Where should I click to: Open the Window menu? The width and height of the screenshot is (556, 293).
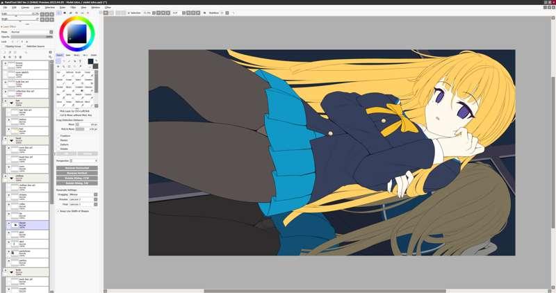[x=96, y=7]
